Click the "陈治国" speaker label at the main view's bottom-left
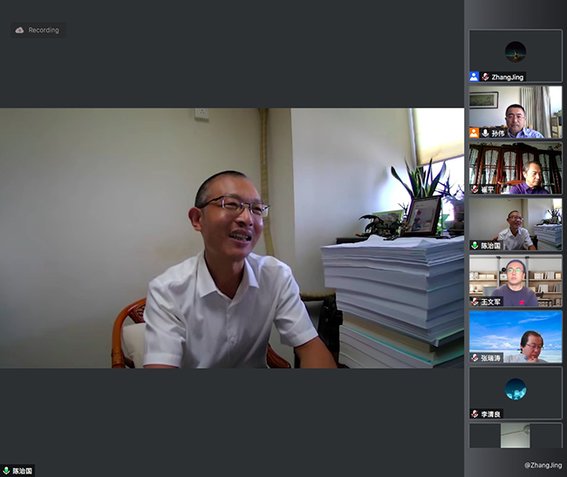Image resolution: width=567 pixels, height=477 pixels. (23, 471)
